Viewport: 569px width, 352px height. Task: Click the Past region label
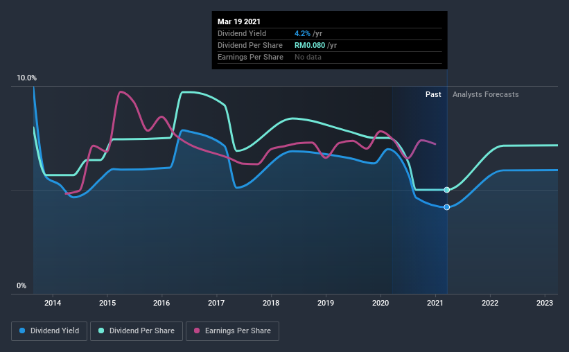pyautogui.click(x=433, y=94)
